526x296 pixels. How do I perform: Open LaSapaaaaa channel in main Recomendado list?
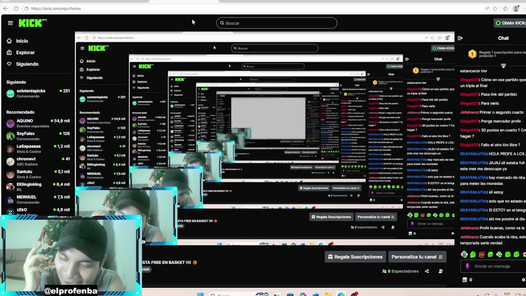[x=38, y=149]
